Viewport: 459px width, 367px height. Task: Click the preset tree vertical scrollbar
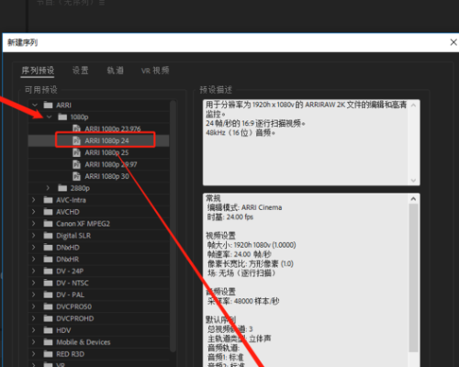[x=173, y=227]
